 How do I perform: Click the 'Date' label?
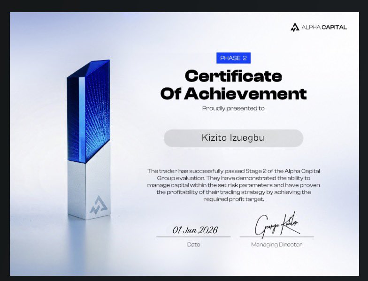tap(193, 244)
